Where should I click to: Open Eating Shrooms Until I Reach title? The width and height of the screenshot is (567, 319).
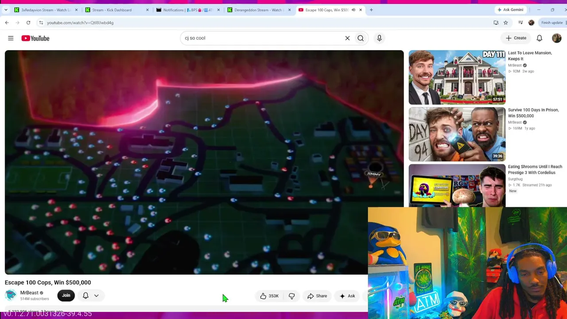pos(535,170)
